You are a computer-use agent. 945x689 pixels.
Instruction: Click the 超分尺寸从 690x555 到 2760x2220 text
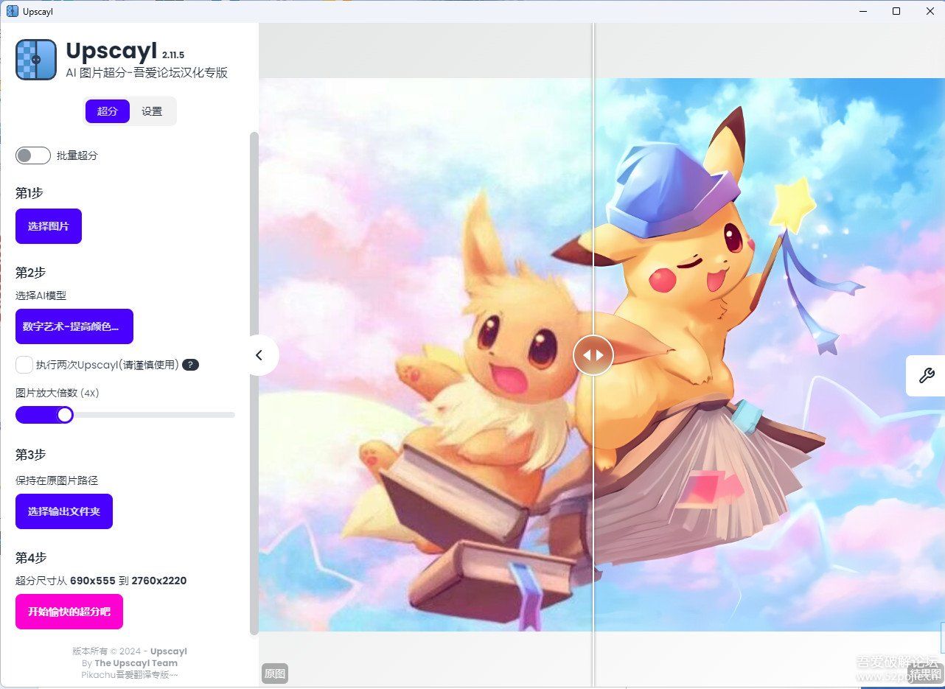tap(101, 581)
